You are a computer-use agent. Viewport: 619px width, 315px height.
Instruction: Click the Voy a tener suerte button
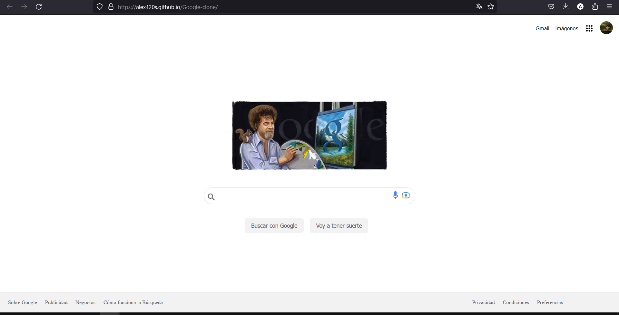click(339, 226)
